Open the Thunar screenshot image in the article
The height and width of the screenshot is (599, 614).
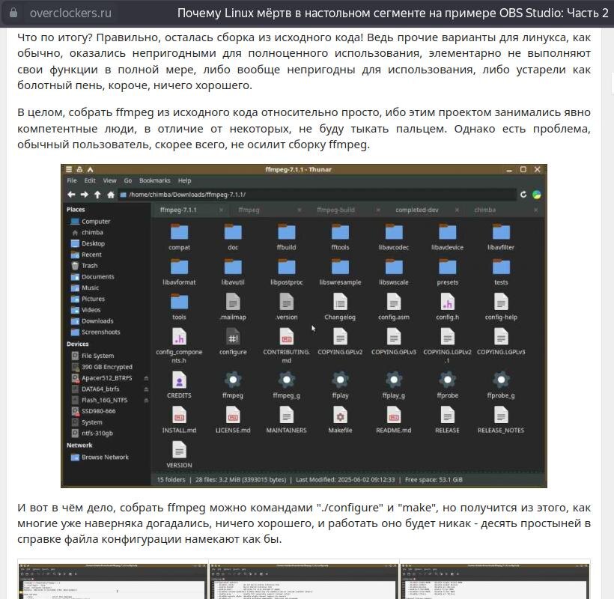[304, 326]
